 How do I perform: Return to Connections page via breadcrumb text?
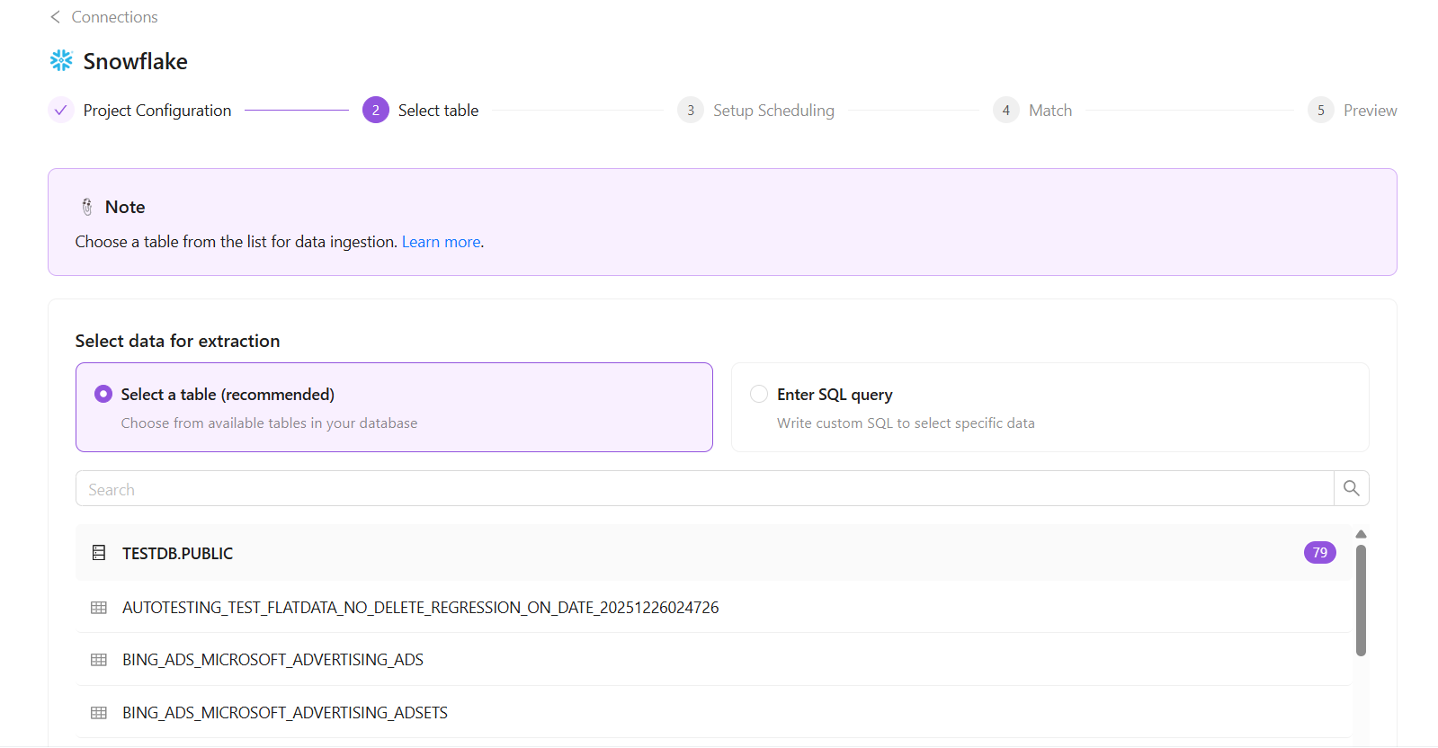(x=114, y=17)
